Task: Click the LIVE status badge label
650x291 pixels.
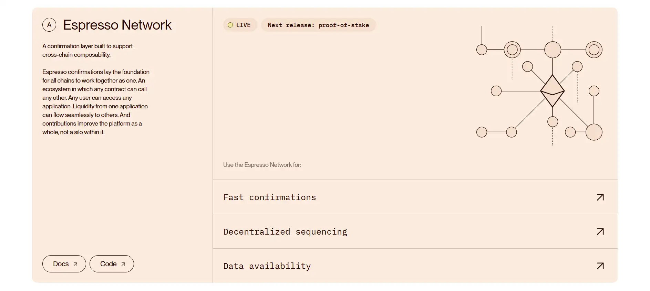Action: coord(243,25)
